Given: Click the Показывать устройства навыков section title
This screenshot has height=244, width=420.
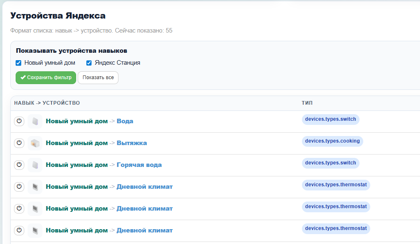Looking at the screenshot, I should [x=72, y=51].
